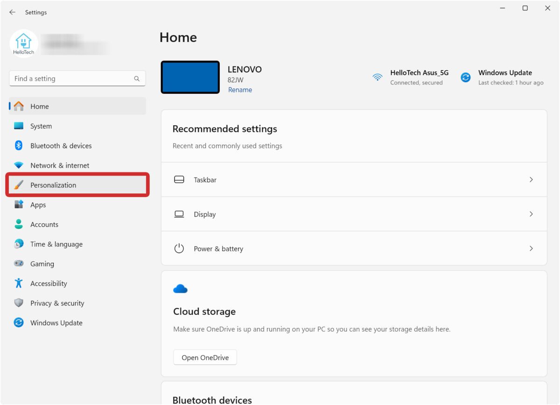Click the Accessibility figure icon
The width and height of the screenshot is (560, 405).
(19, 283)
